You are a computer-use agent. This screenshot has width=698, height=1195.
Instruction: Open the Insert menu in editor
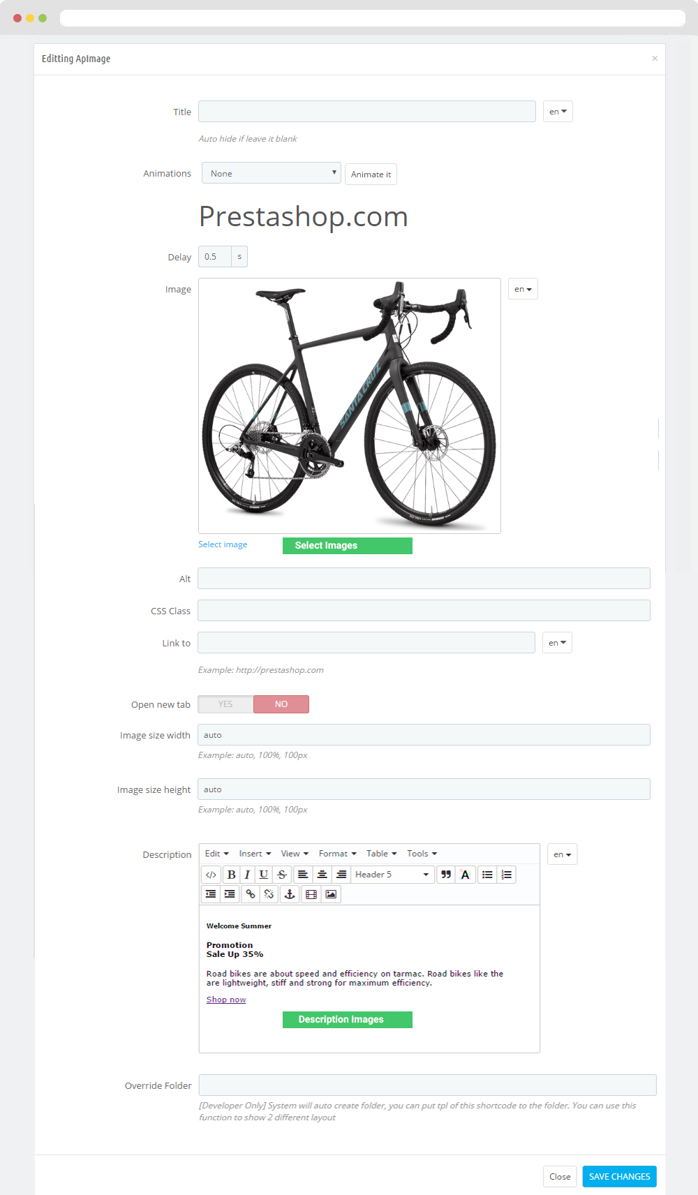tap(255, 854)
